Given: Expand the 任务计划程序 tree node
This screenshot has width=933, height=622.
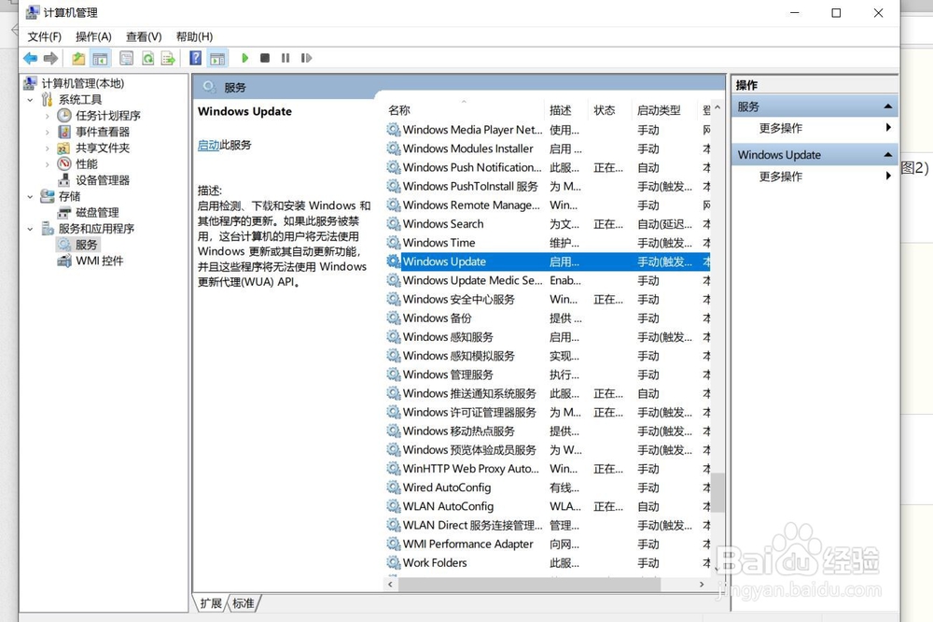Looking at the screenshot, I should [47, 116].
